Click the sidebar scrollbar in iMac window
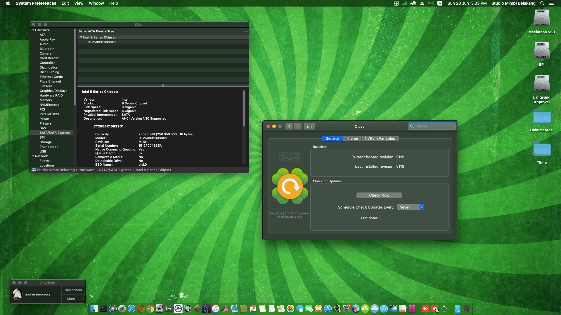 click(75, 67)
